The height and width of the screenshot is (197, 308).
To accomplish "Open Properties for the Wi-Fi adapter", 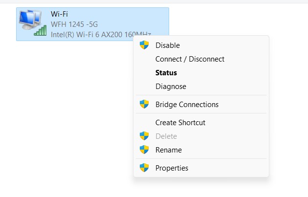I will point(172,168).
